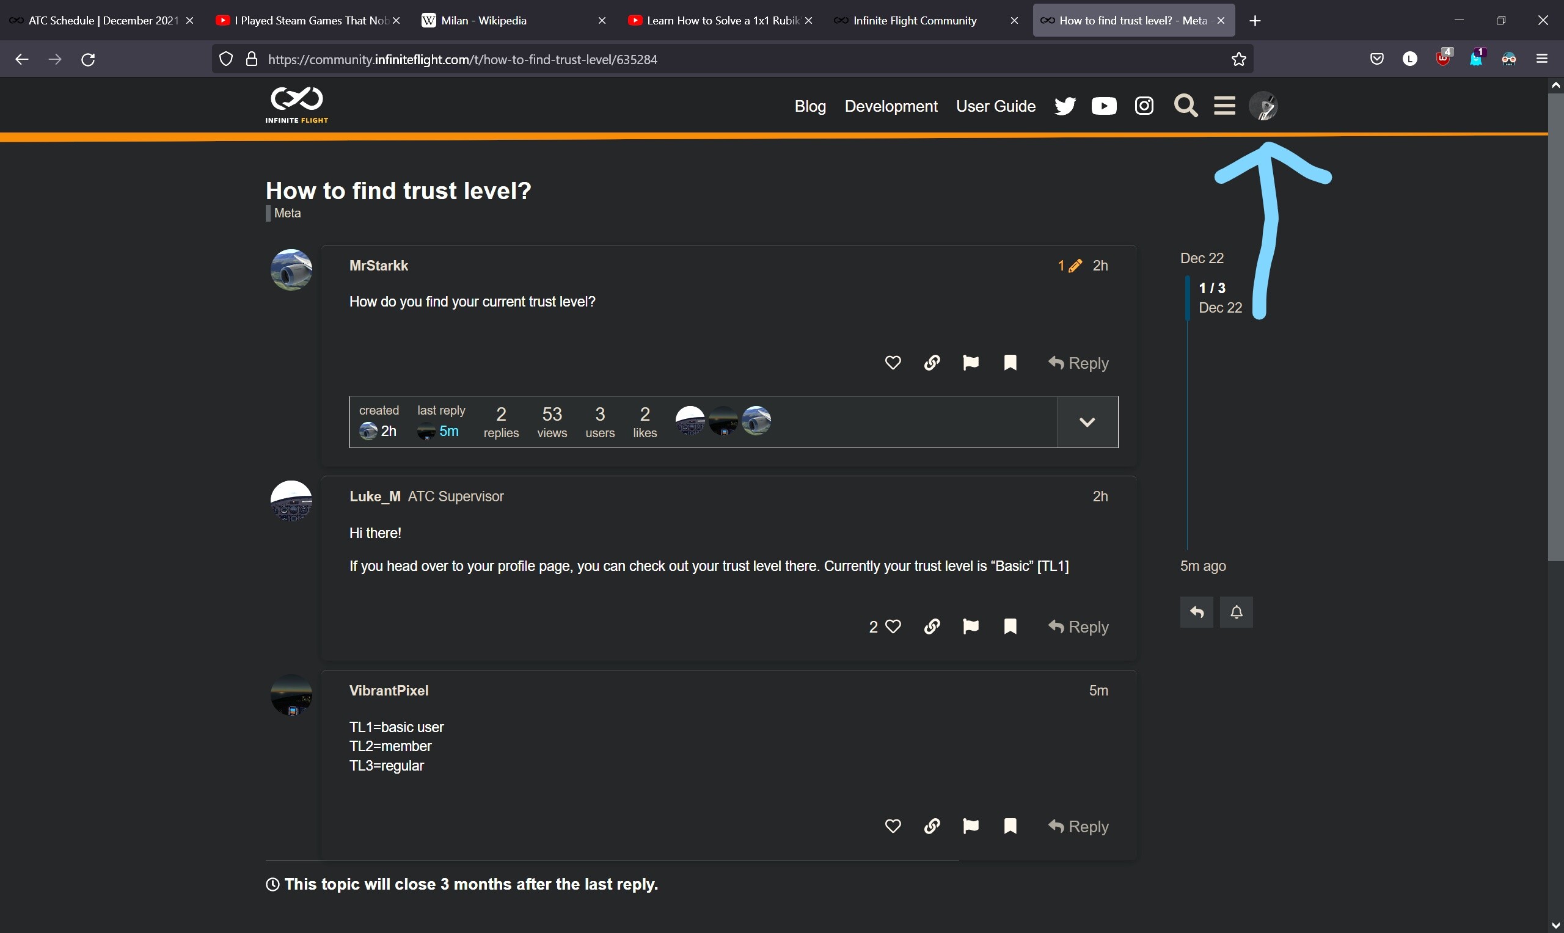
Task: Open the Firefox application menu
Action: (x=1542, y=59)
